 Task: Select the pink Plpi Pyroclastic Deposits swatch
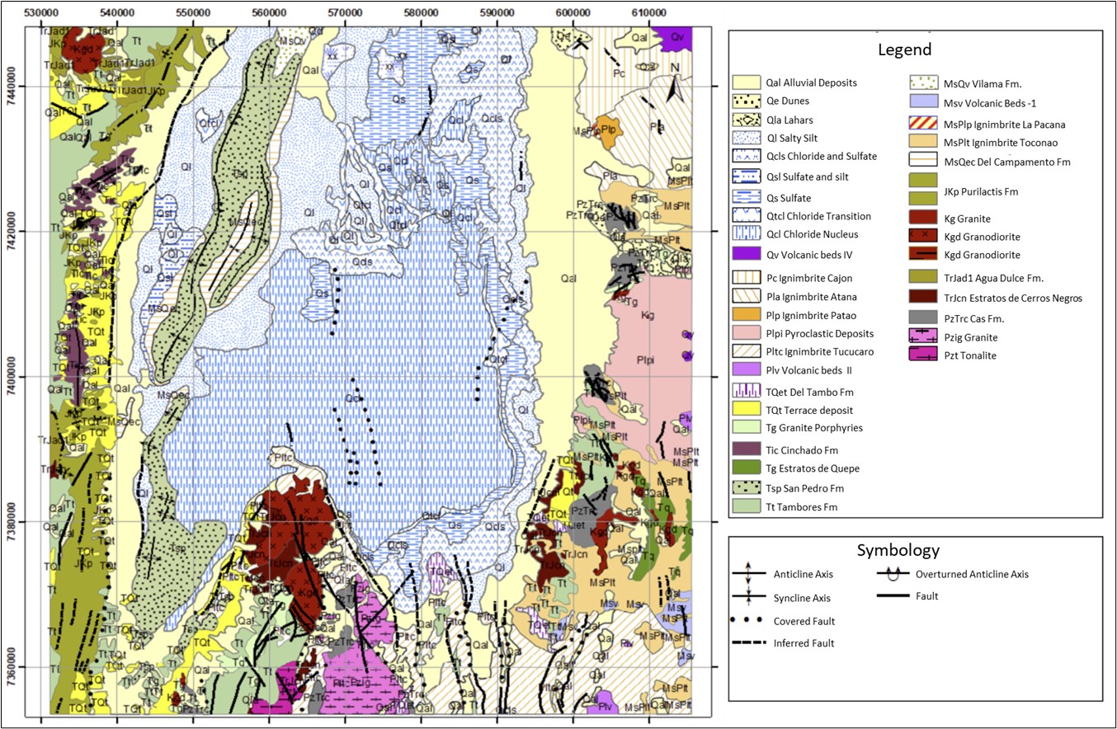click(x=747, y=333)
